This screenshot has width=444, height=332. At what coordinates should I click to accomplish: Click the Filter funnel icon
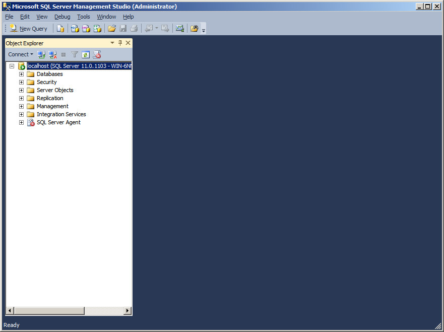[75, 54]
